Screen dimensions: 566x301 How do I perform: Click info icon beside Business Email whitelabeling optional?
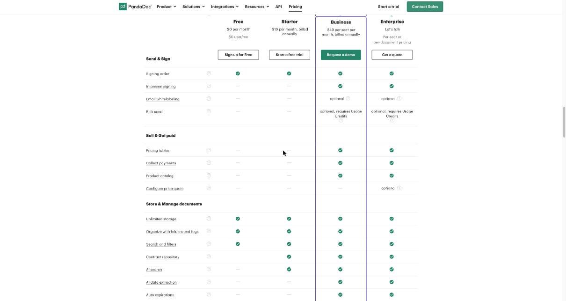348,98
